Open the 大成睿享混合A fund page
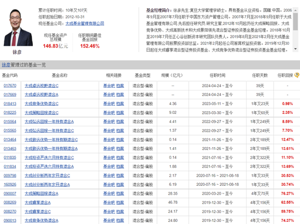 pyautogui.click(x=38, y=202)
